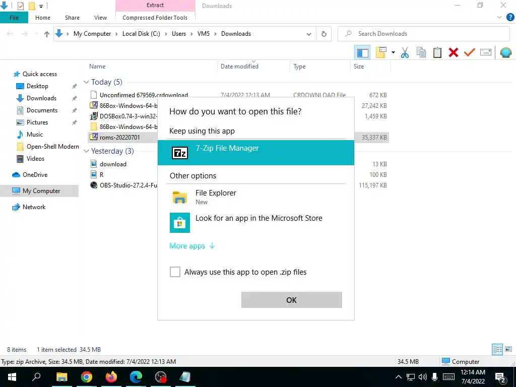Click the new folder toolbar icon

381,52
